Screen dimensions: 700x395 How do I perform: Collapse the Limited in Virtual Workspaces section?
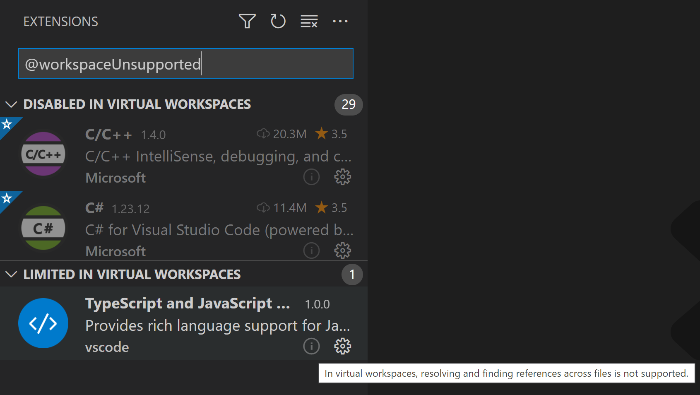point(11,274)
